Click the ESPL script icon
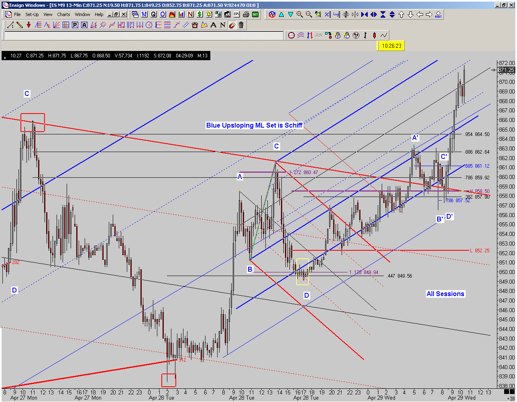This screenshot has height=402, width=517. click(x=237, y=14)
